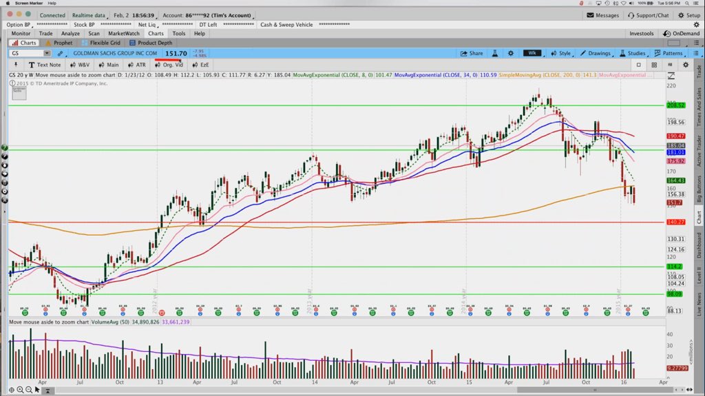Open the Trade tab
Viewport: 705px width, 396px height.
point(45,33)
